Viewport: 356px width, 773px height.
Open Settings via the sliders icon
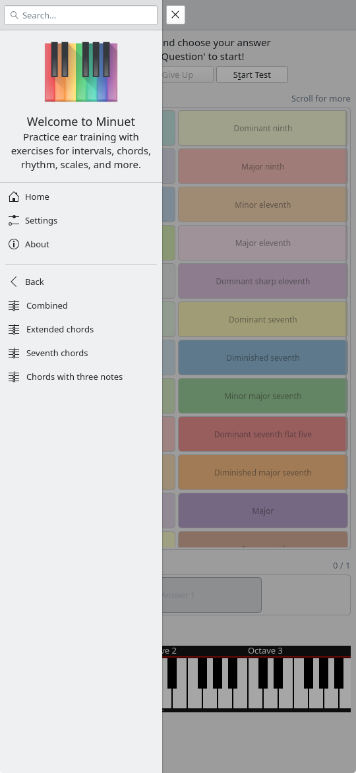[x=14, y=220]
